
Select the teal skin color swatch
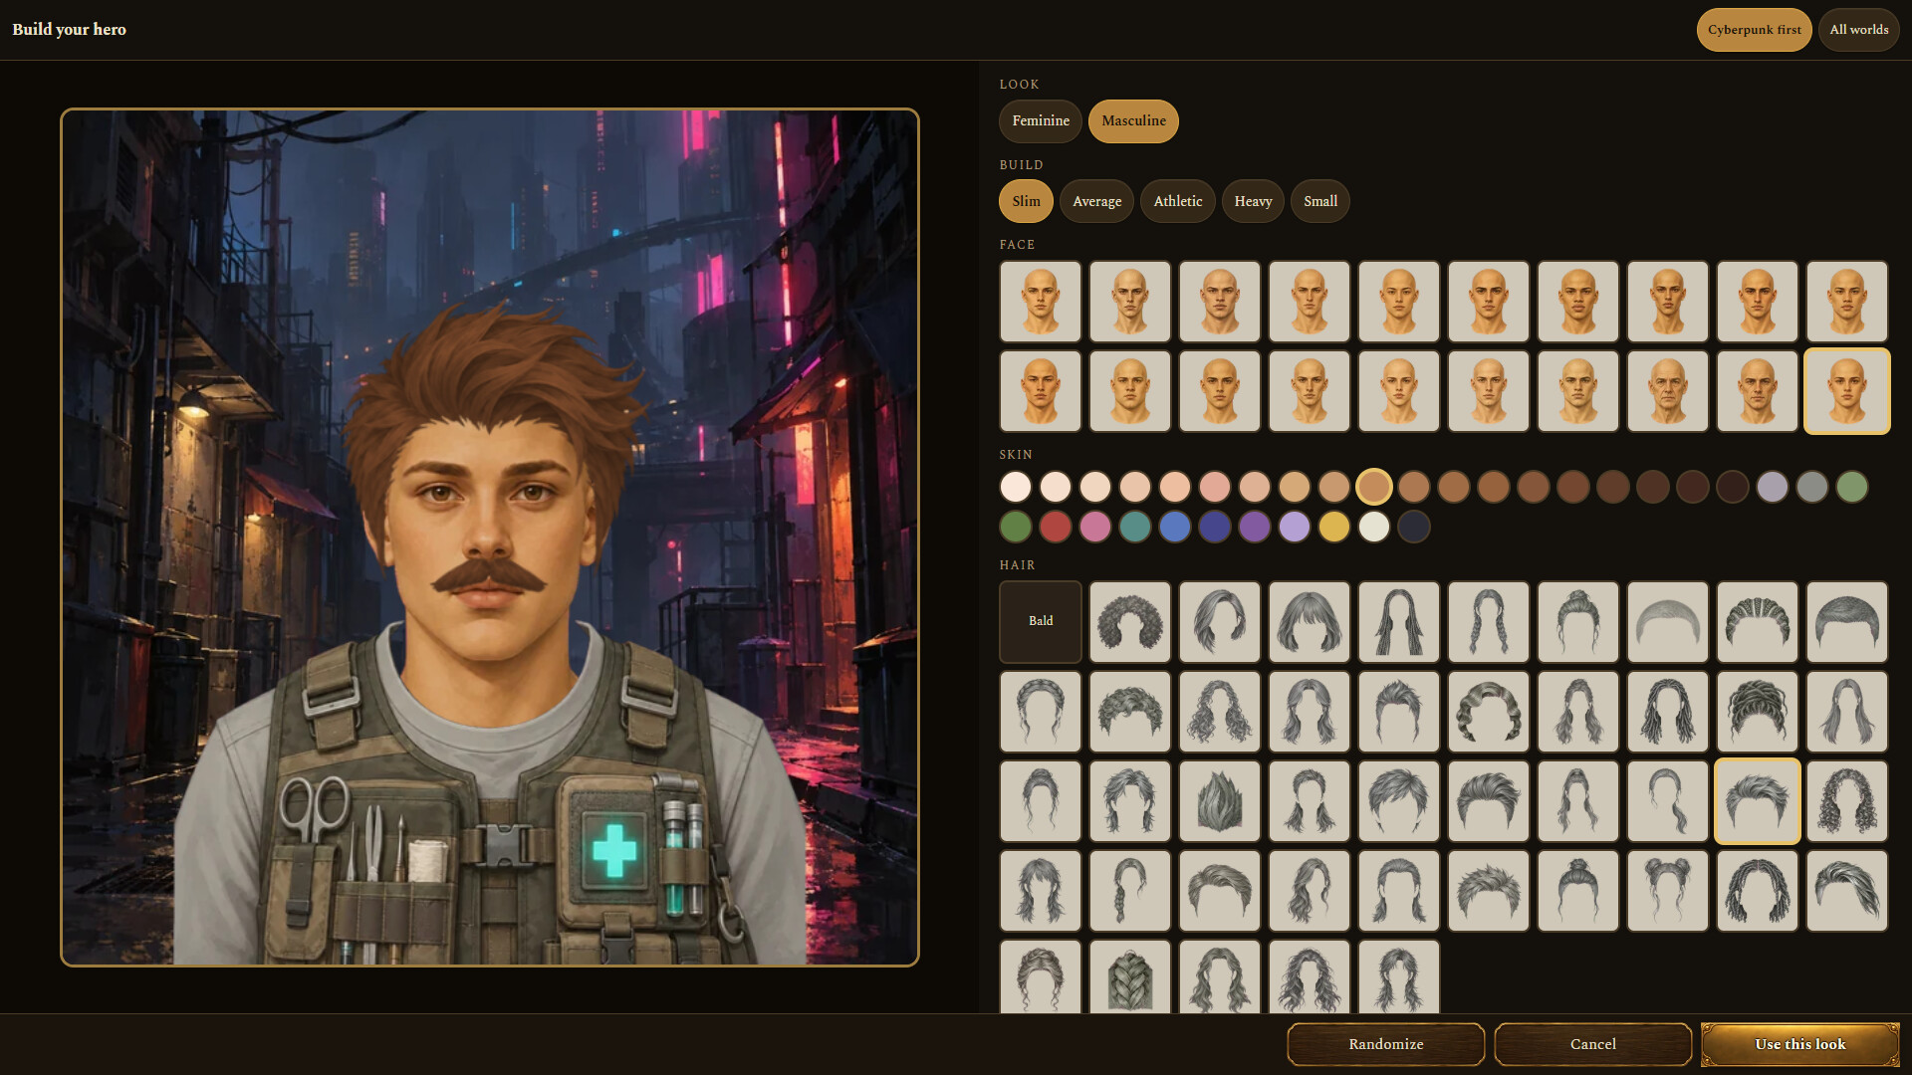coord(1135,527)
